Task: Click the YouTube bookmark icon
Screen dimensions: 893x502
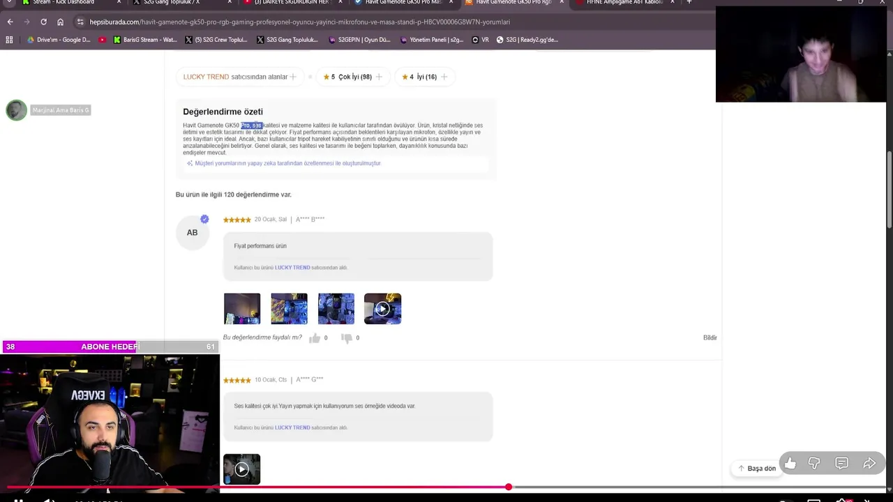Action: (x=102, y=40)
